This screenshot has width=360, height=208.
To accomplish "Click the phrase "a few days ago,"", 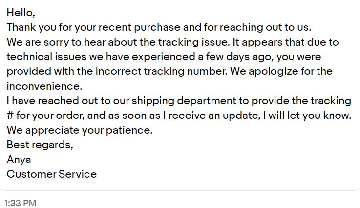I will (x=235, y=57).
